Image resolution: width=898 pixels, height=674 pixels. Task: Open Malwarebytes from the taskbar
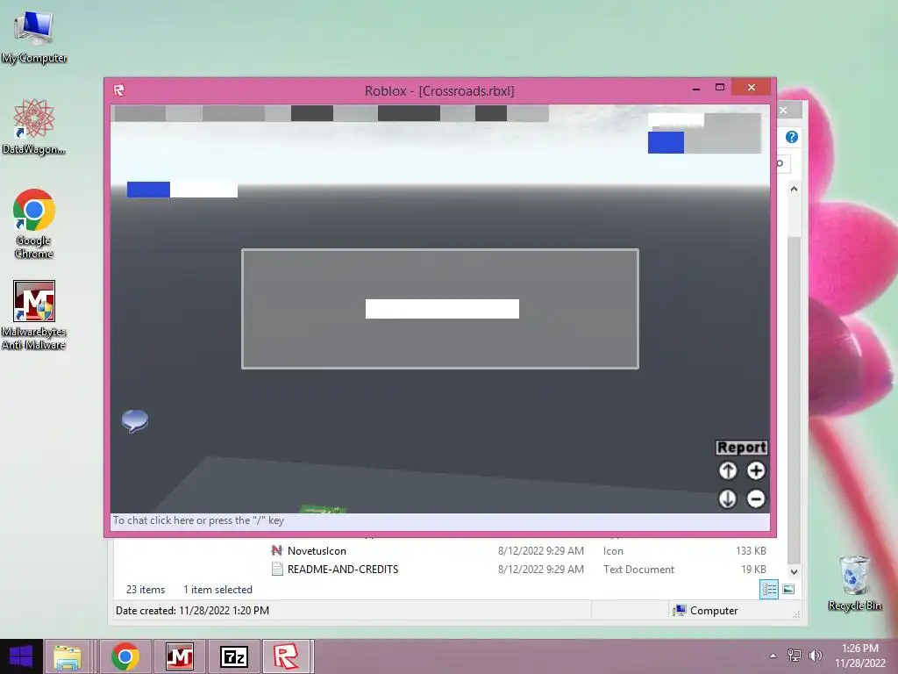[x=179, y=656]
